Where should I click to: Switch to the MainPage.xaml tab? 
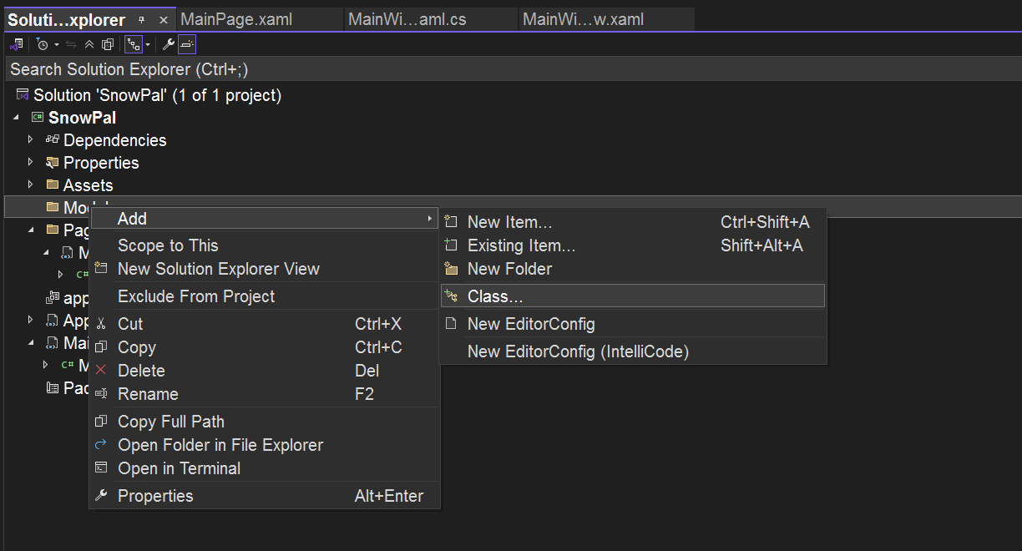[x=259, y=19]
